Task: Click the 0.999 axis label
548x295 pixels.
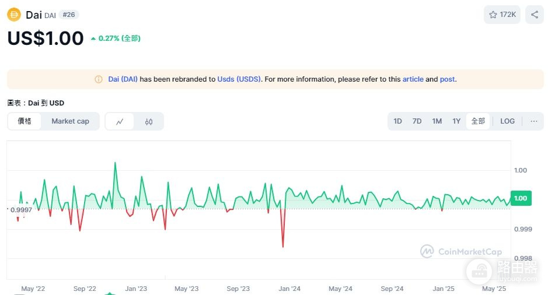Action: pyautogui.click(x=523, y=229)
